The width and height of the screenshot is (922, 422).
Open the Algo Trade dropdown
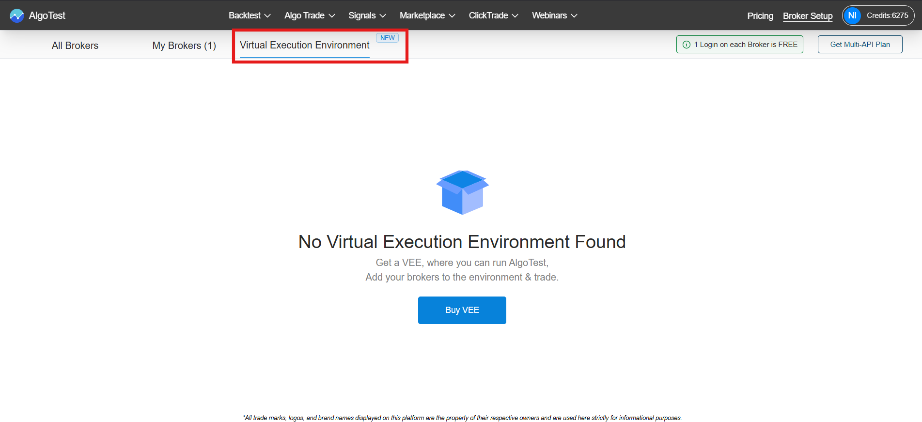pos(309,16)
